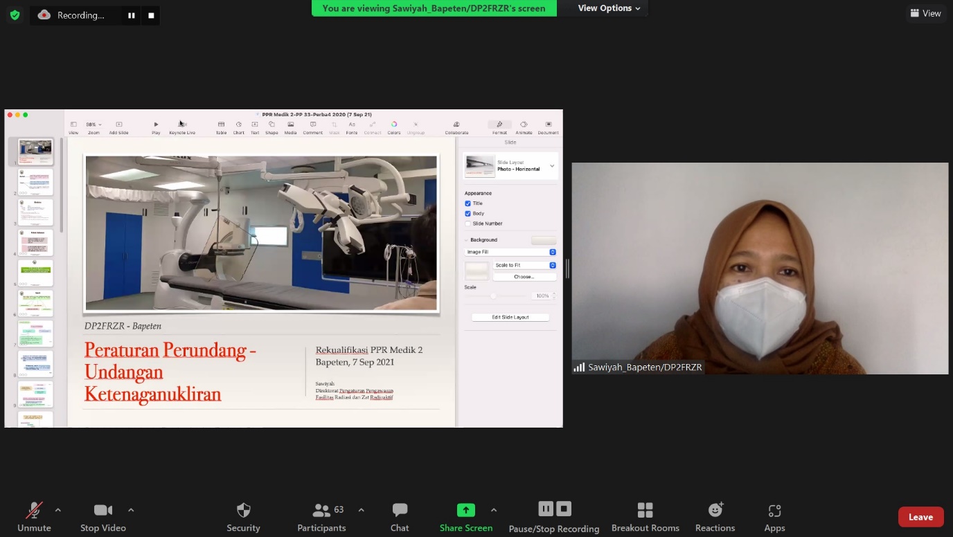The image size is (953, 537).
Task: Unmute the microphone
Action: (x=34, y=517)
